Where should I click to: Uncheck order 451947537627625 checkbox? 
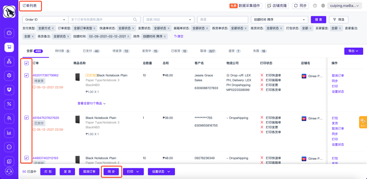pos(27,118)
